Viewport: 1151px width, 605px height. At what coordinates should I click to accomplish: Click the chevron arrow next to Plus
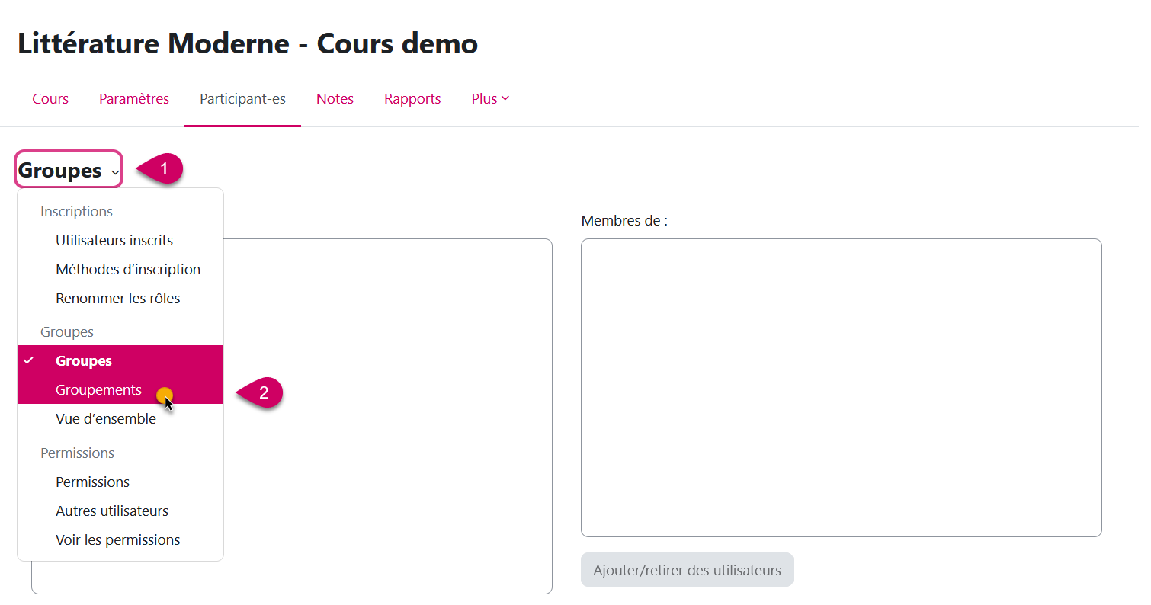point(505,98)
